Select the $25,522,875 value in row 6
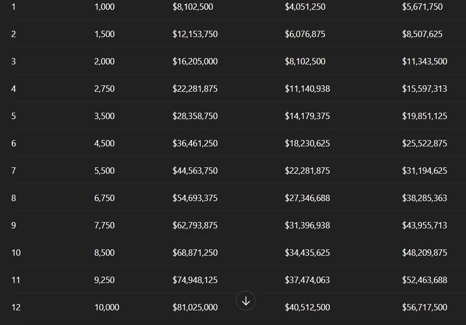Image resolution: width=466 pixels, height=325 pixels. (424, 143)
